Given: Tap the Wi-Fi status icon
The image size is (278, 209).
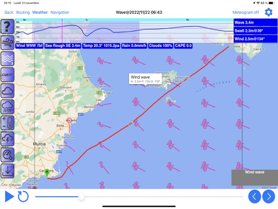Looking at the screenshot, I should pos(258,3).
